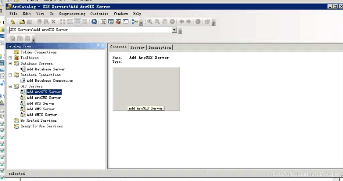Collapse the Database Servers node
The height and width of the screenshot is (181, 343).
[10, 63]
